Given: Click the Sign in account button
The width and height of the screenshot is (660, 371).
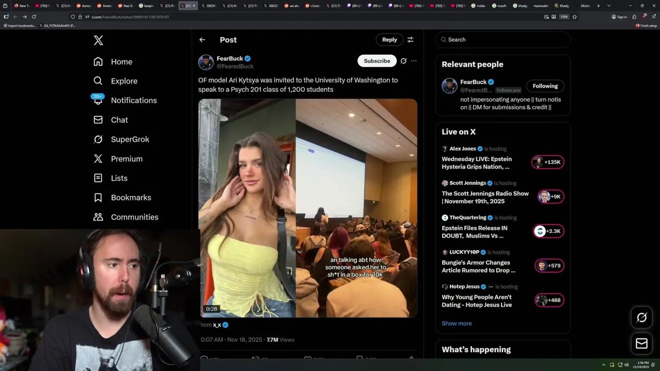Looking at the screenshot, I should [619, 17].
